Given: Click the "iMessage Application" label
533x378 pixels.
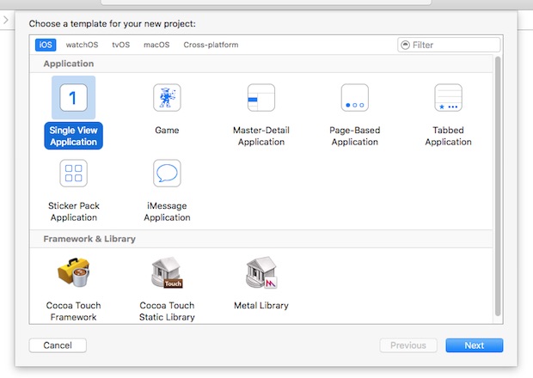Looking at the screenshot, I should (167, 211).
